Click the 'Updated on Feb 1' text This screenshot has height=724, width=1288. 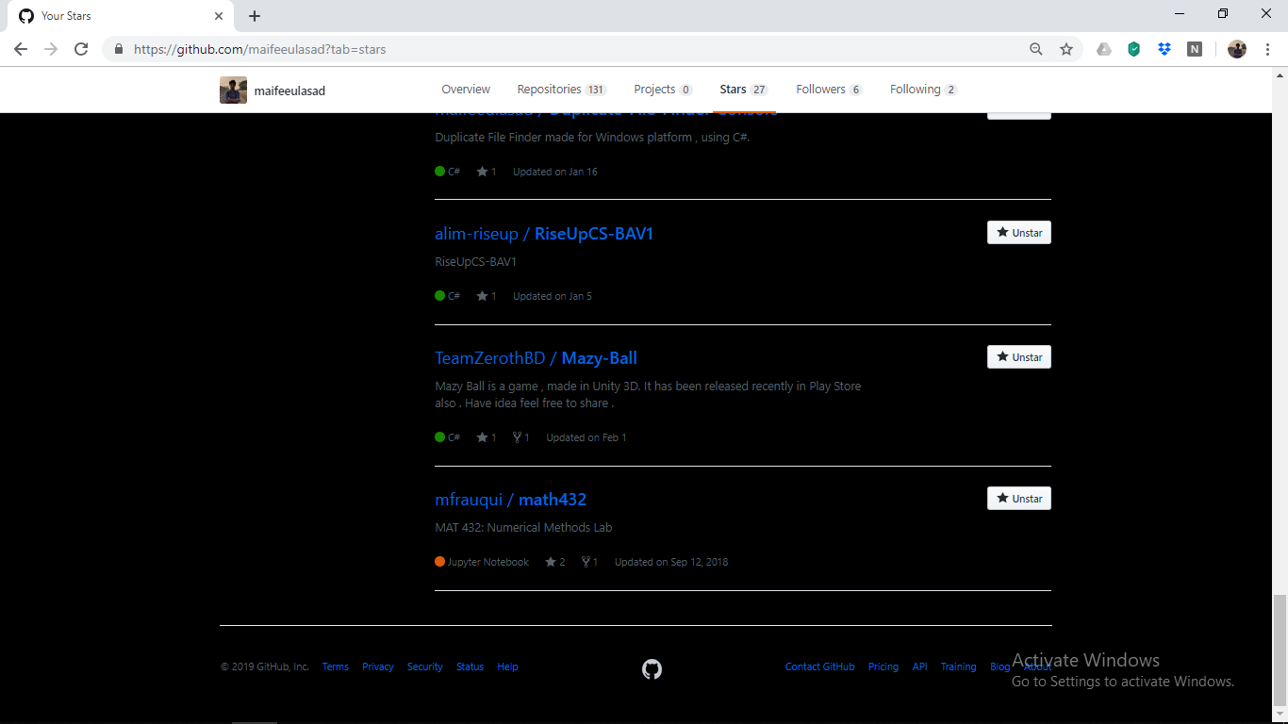pyautogui.click(x=586, y=437)
